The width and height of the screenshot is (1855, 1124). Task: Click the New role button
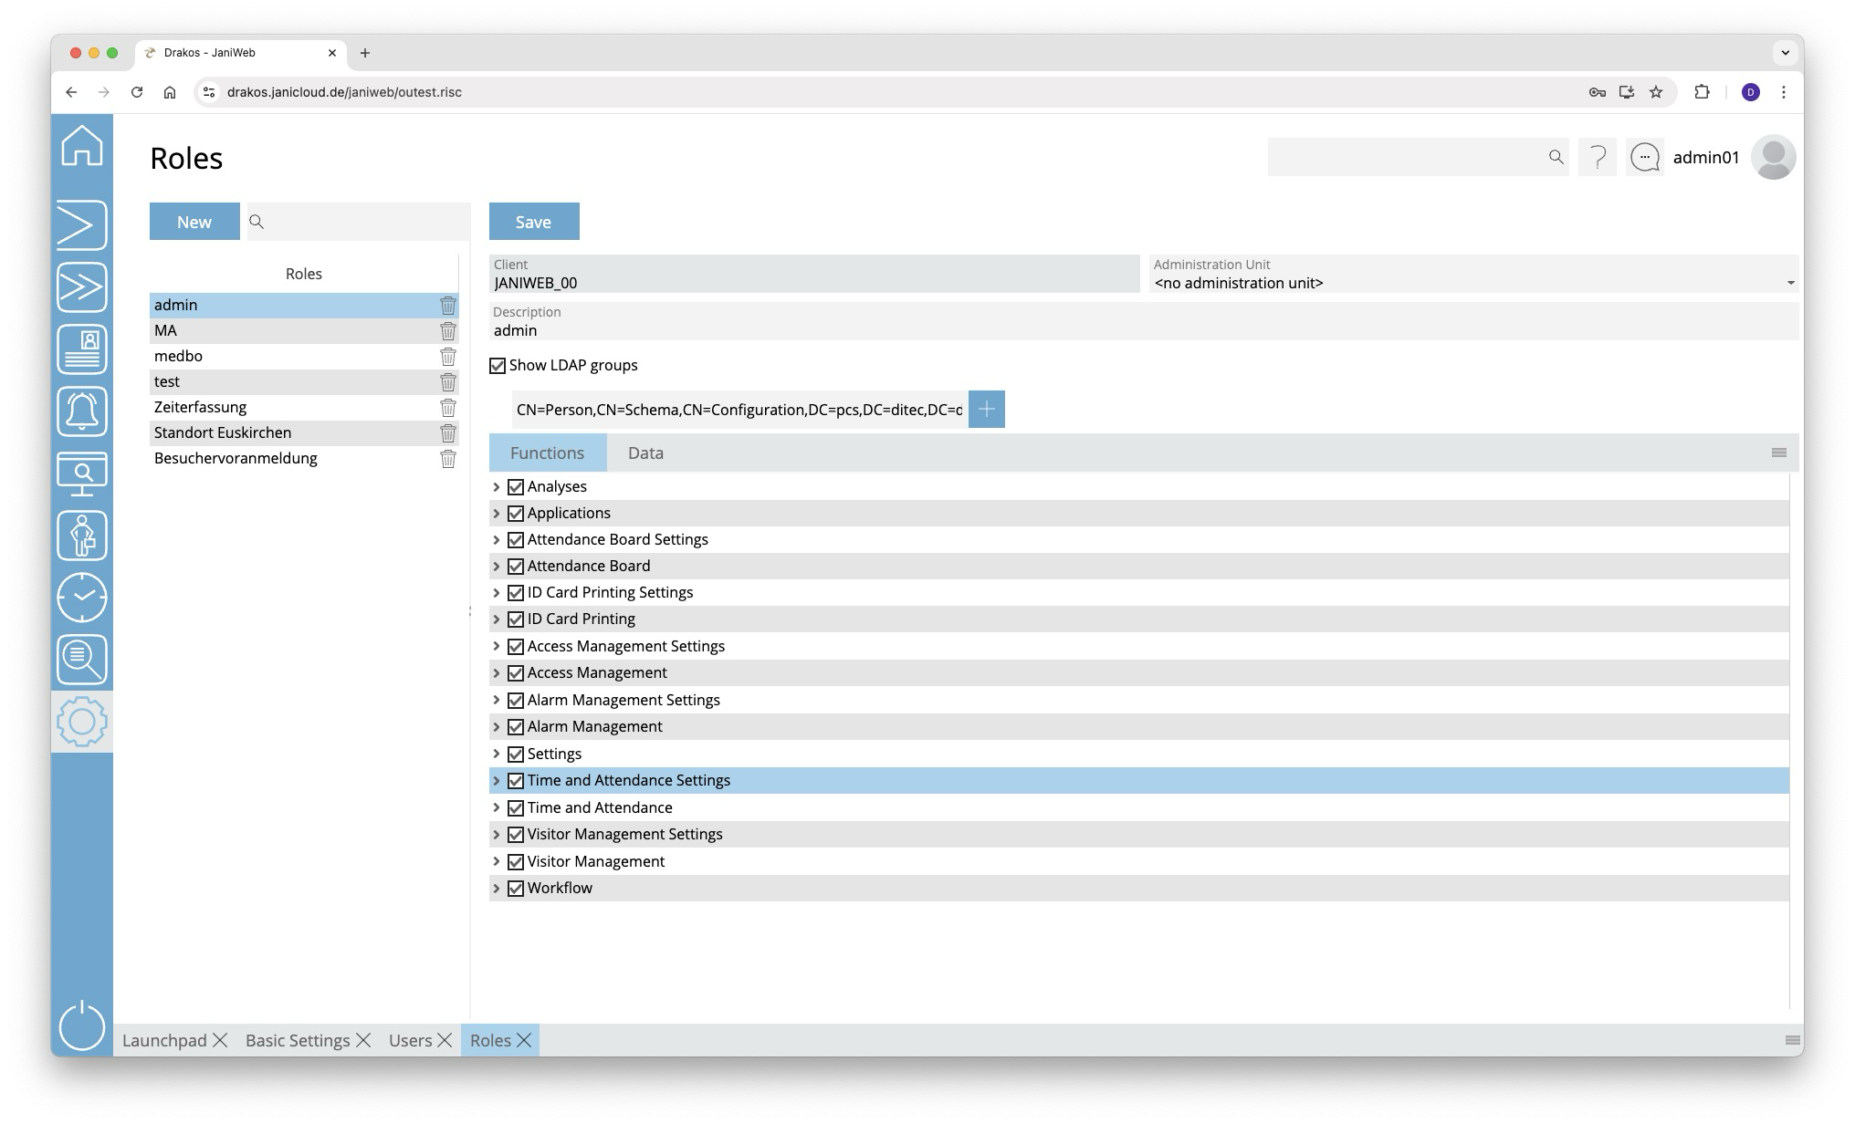coord(194,222)
